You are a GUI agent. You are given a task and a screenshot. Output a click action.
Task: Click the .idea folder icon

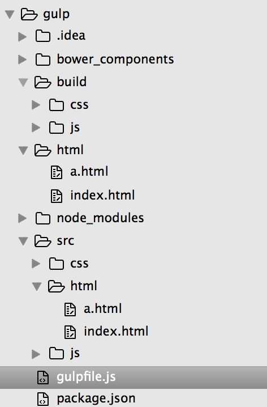pyautogui.click(x=43, y=36)
